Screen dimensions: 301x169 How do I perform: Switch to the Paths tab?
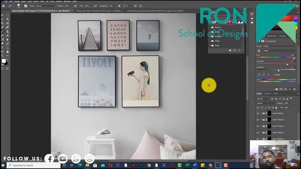pyautogui.click(x=276, y=94)
